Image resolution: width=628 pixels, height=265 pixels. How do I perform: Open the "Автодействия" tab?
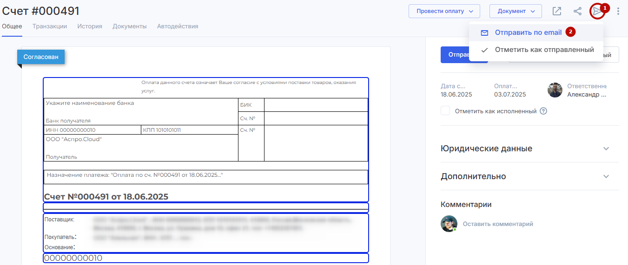(x=178, y=26)
